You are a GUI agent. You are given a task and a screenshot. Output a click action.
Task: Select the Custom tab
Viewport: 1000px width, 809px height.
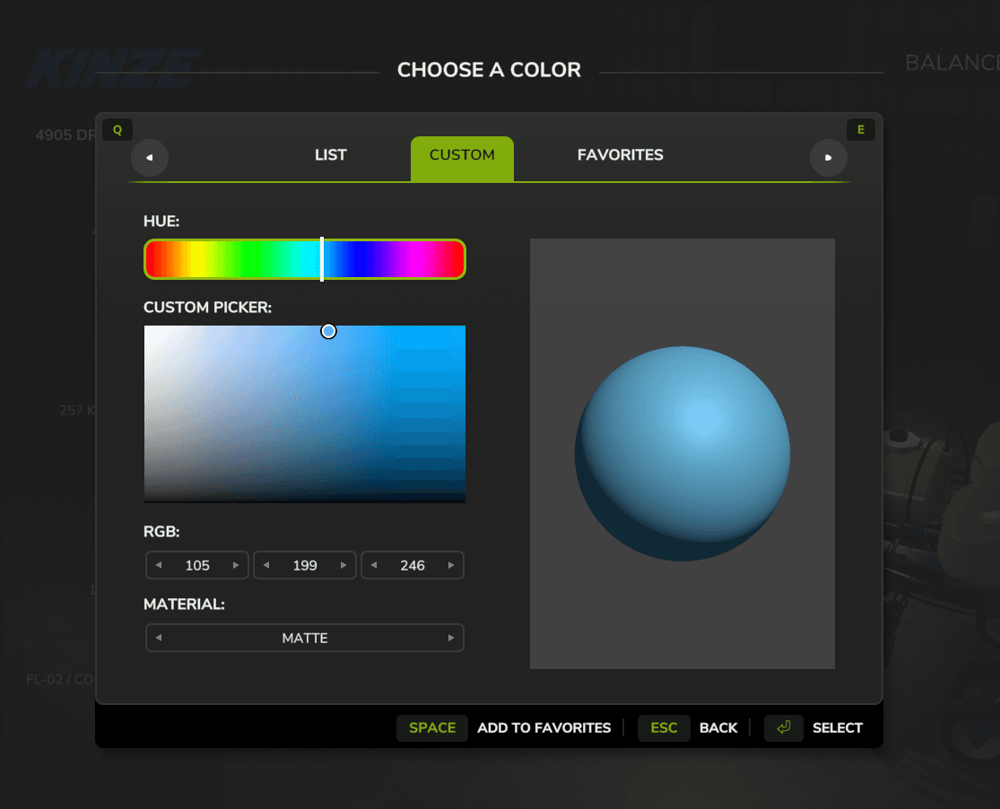pyautogui.click(x=463, y=159)
